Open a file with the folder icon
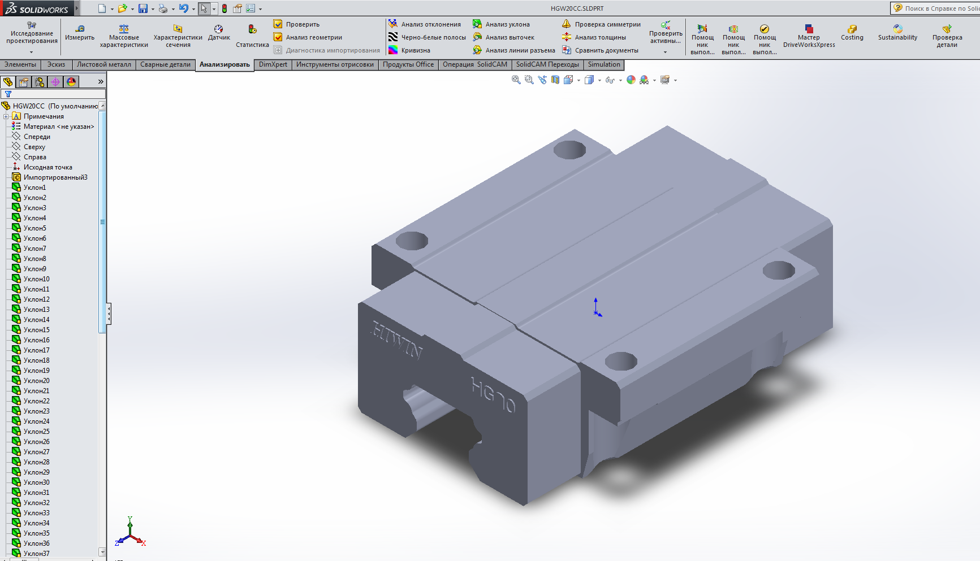 click(122, 8)
